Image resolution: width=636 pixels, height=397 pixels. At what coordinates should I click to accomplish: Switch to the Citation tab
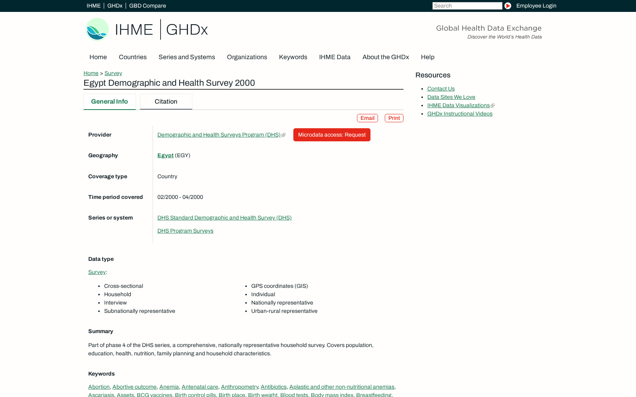point(166,102)
